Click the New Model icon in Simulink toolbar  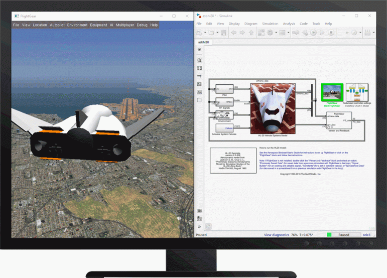tap(199, 33)
